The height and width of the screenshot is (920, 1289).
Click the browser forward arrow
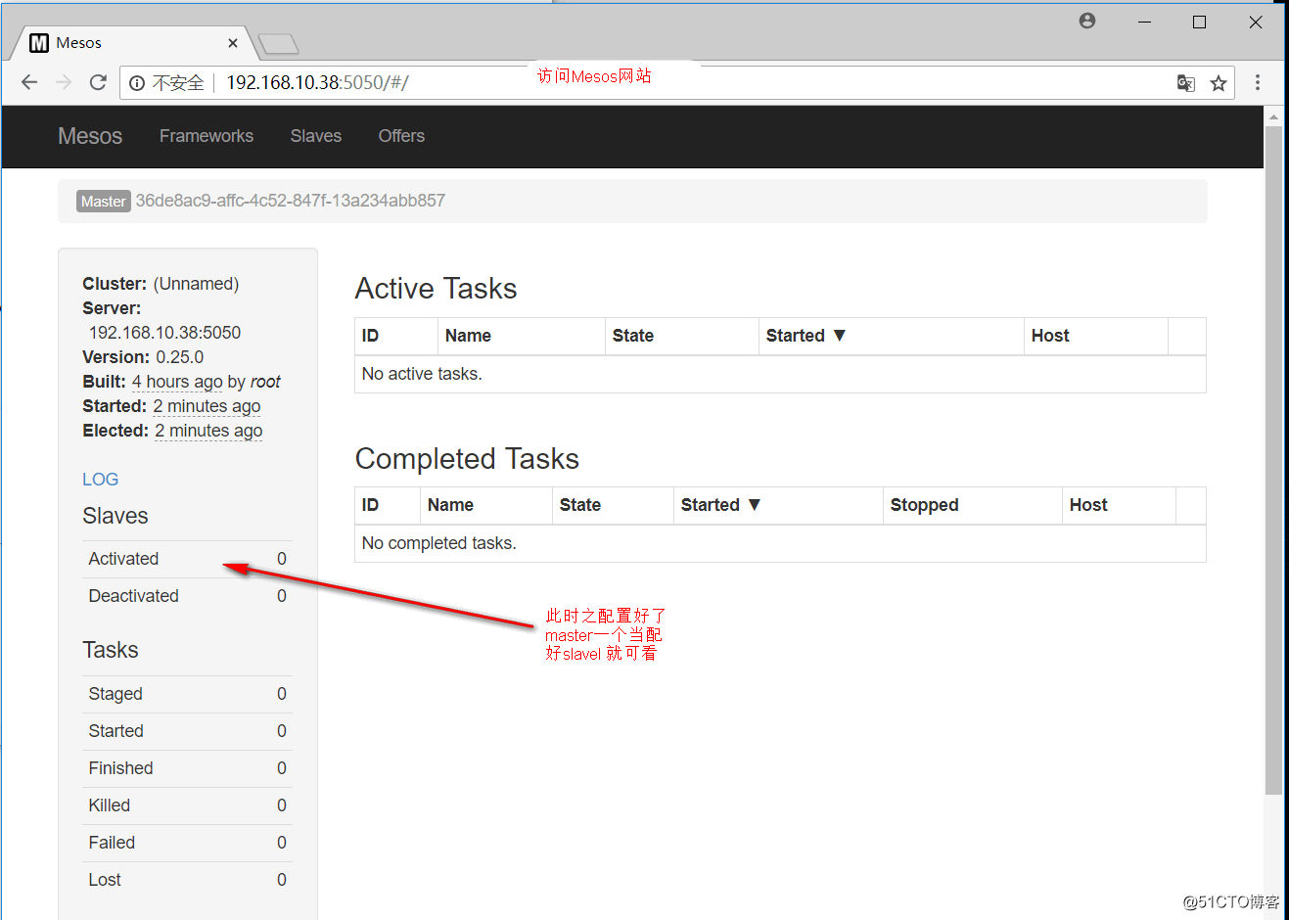pyautogui.click(x=64, y=82)
